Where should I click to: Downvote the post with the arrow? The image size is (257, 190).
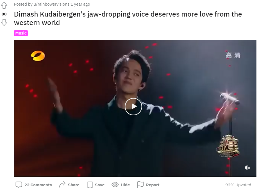coord(4,22)
